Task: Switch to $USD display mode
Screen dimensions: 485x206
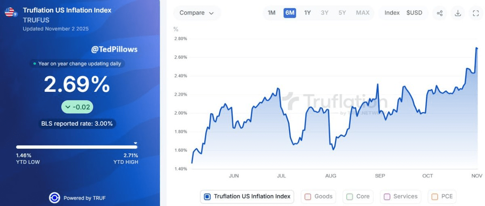Action: [x=414, y=13]
